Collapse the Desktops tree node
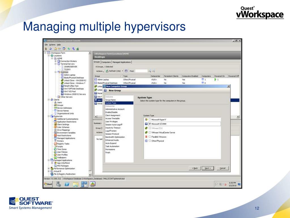Viewport: 290px width, 218px height. coord(56,72)
